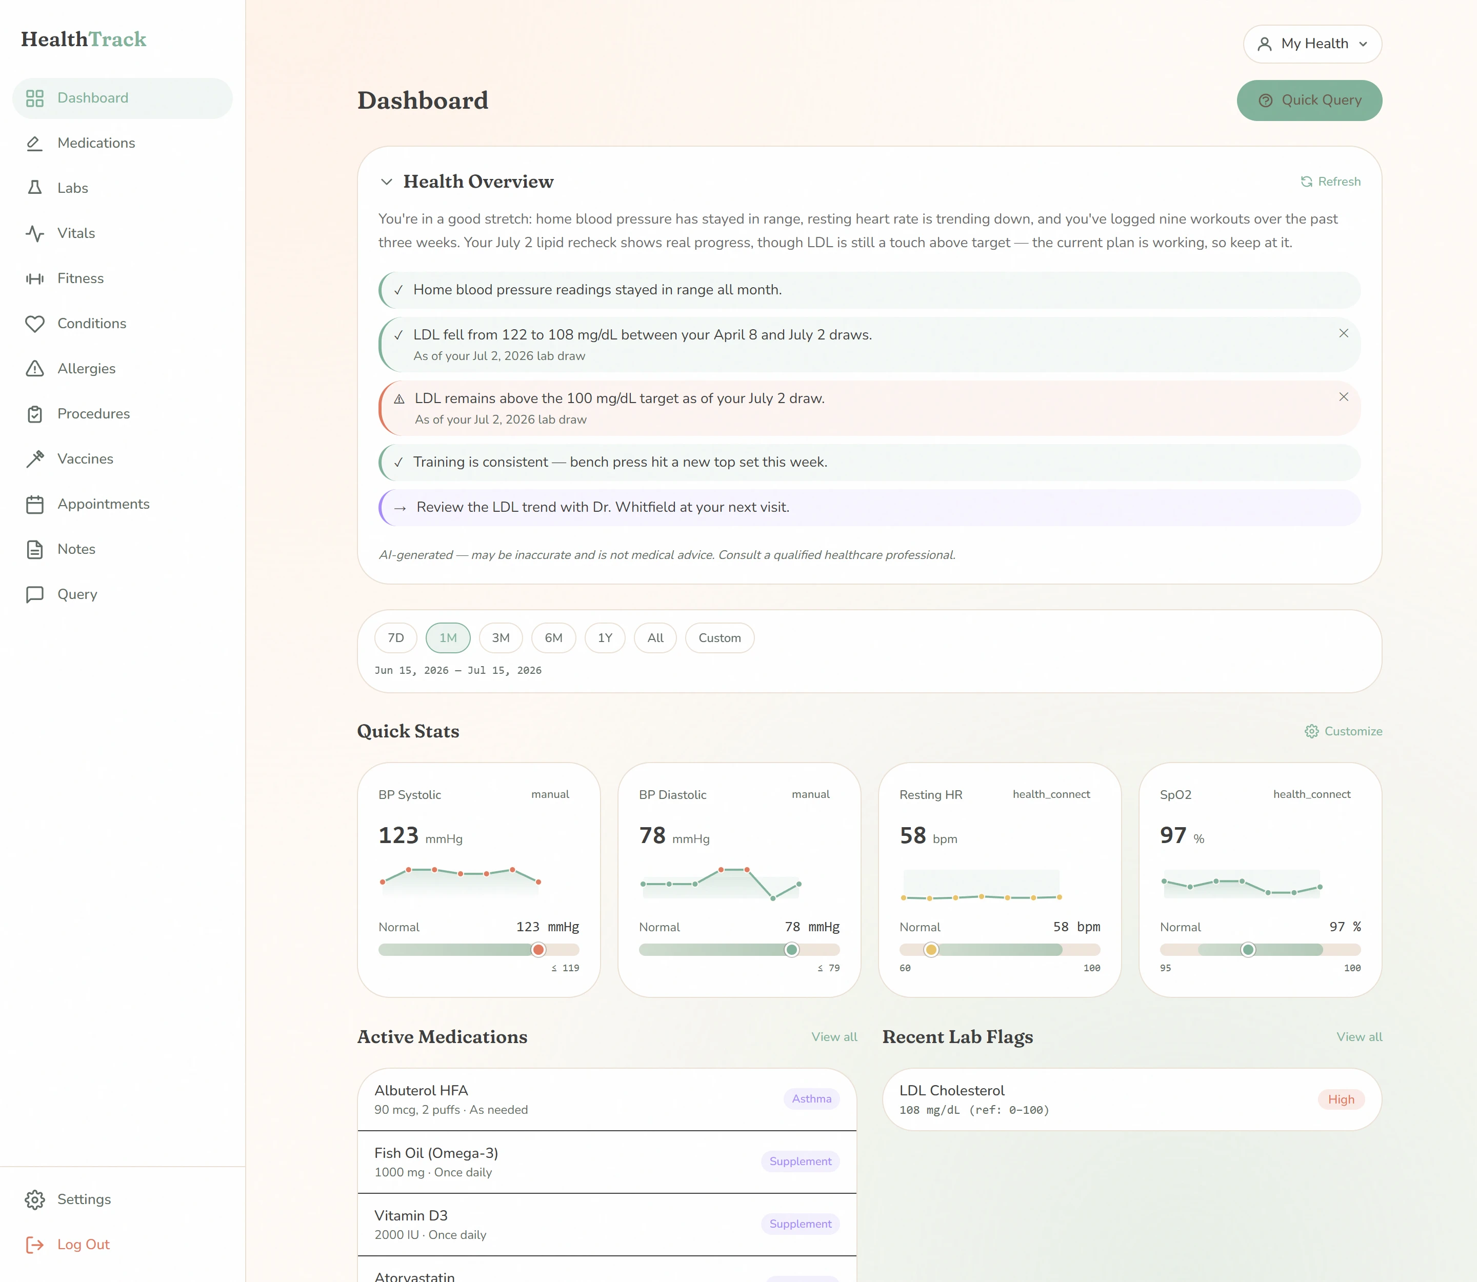This screenshot has width=1477, height=1282.
Task: Open the Appointments page
Action: pyautogui.click(x=123, y=504)
